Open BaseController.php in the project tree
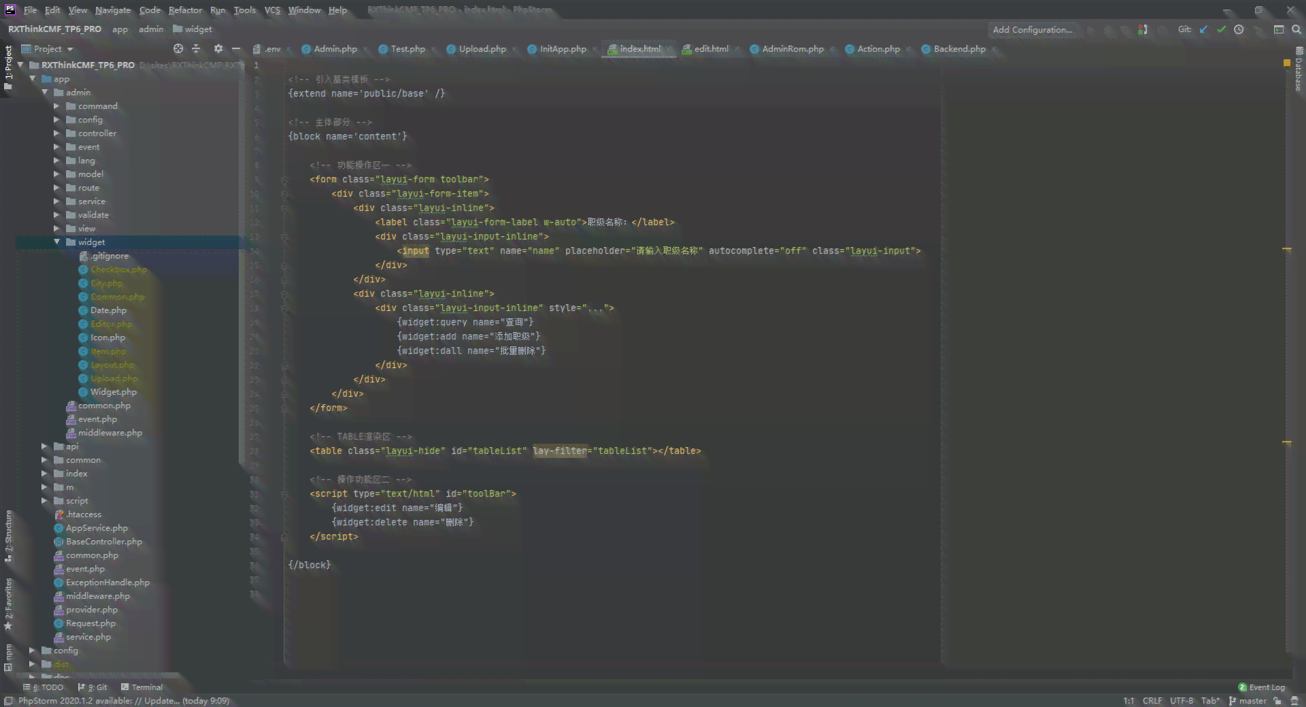Screen dimensions: 1306x707 click(98, 542)
